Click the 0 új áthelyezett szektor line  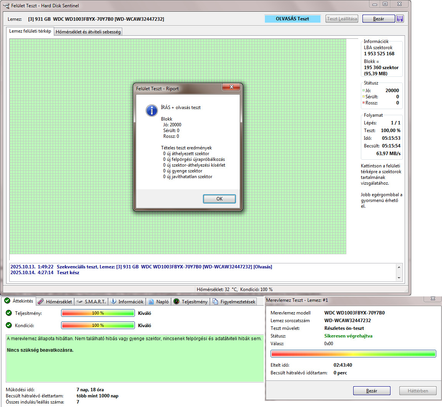point(186,154)
